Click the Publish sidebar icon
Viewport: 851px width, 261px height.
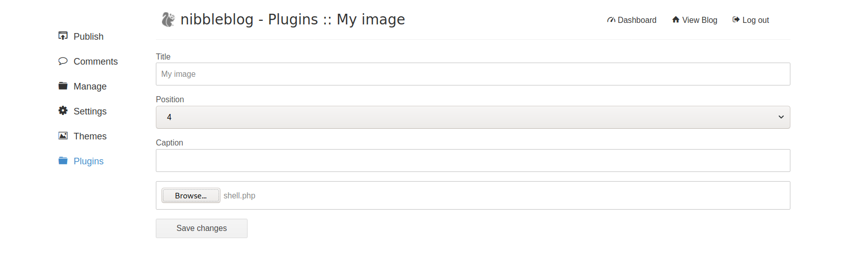click(63, 36)
